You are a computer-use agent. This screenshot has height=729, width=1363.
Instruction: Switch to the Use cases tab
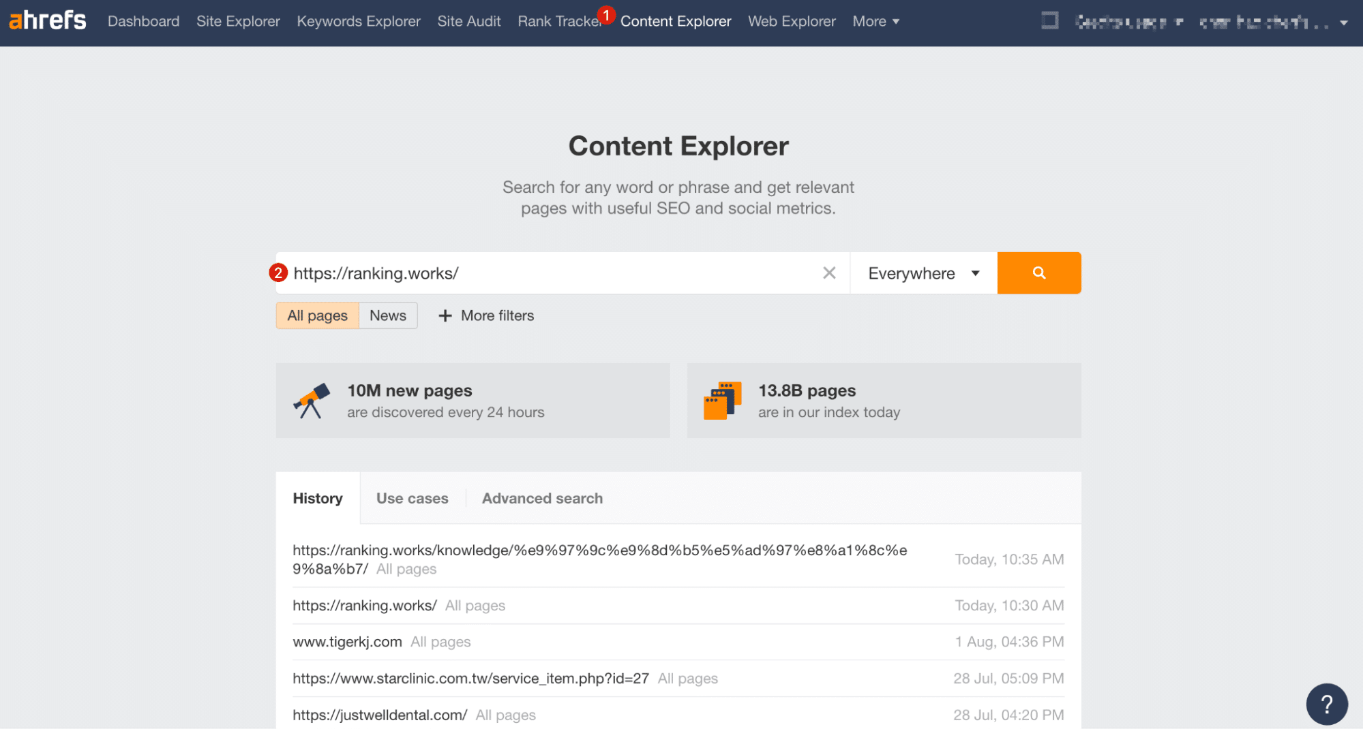point(412,499)
